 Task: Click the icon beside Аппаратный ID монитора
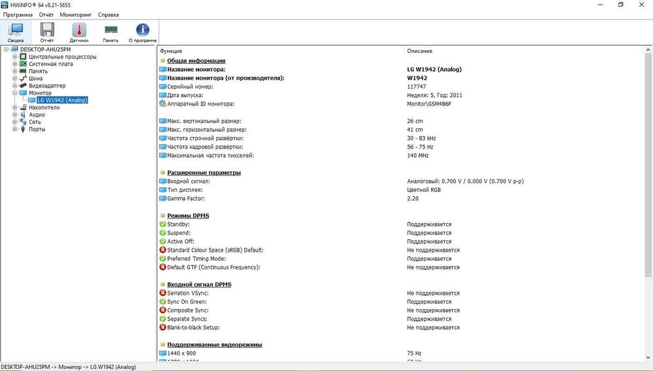pyautogui.click(x=163, y=104)
